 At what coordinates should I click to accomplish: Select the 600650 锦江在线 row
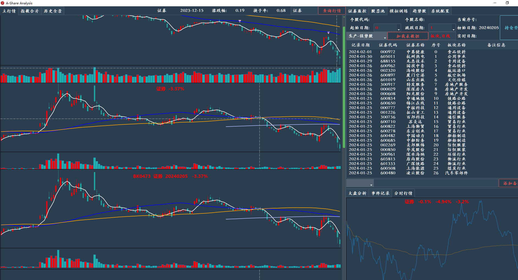pyautogui.click(x=432, y=103)
